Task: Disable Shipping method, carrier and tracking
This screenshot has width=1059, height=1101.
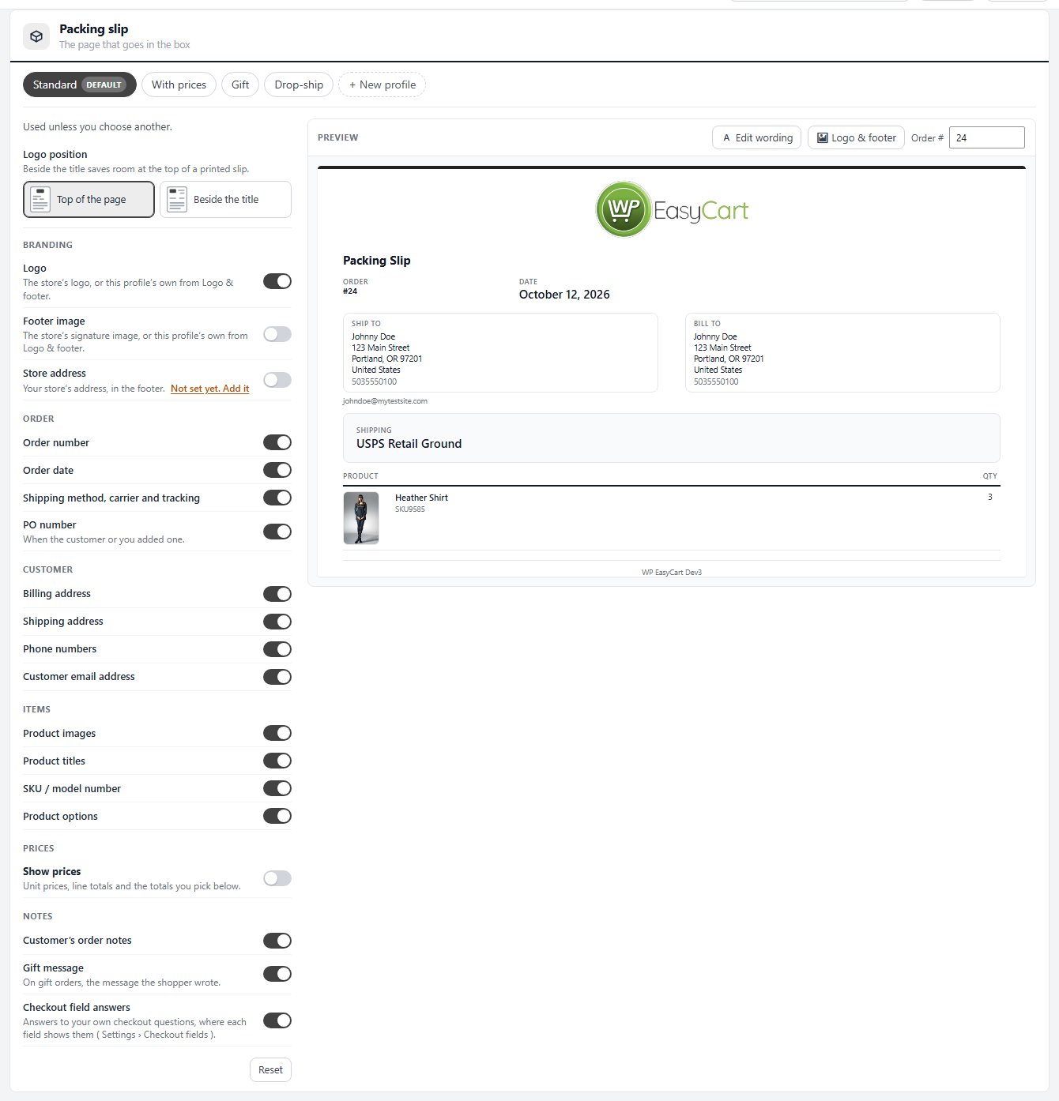Action: point(277,498)
